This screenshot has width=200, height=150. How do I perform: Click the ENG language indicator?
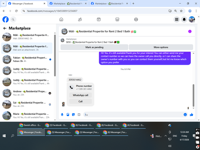pyautogui.click(x=175, y=136)
